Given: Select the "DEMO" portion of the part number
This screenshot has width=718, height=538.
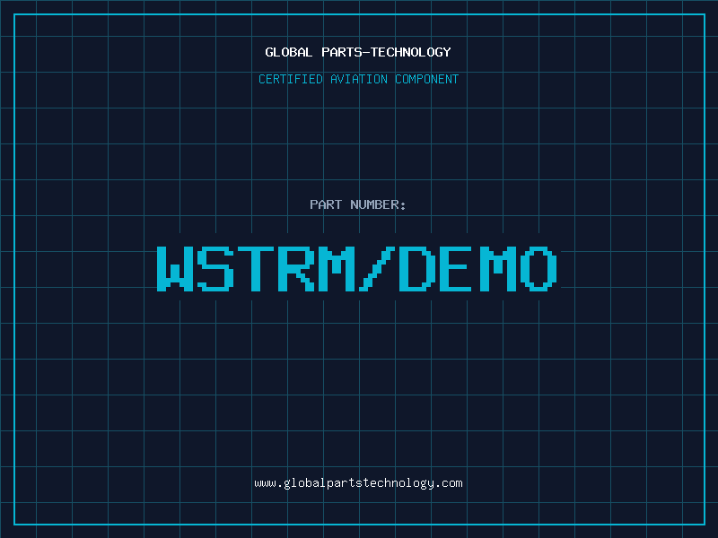Looking at the screenshot, I should coord(479,268).
